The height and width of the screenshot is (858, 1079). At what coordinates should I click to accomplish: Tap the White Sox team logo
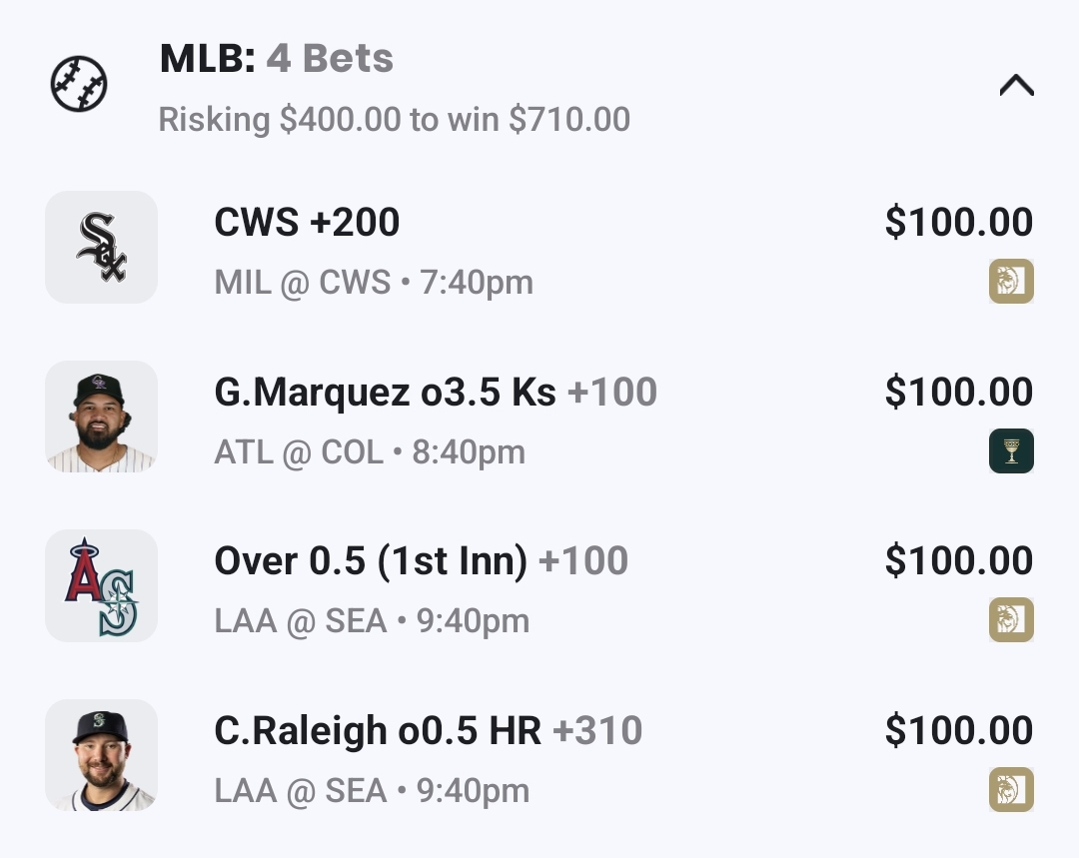coord(101,247)
